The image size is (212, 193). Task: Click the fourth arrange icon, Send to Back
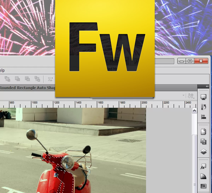pos(37,79)
